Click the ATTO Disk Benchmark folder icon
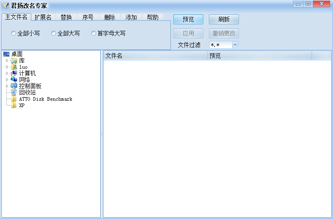The height and width of the screenshot is (219, 333). pyautogui.click(x=14, y=99)
